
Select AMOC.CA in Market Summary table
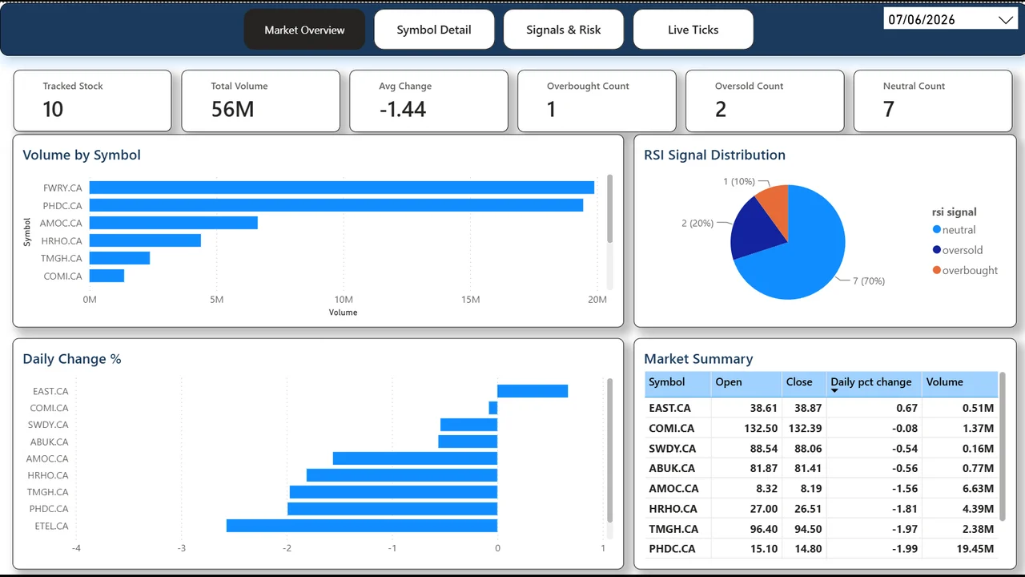click(x=673, y=488)
